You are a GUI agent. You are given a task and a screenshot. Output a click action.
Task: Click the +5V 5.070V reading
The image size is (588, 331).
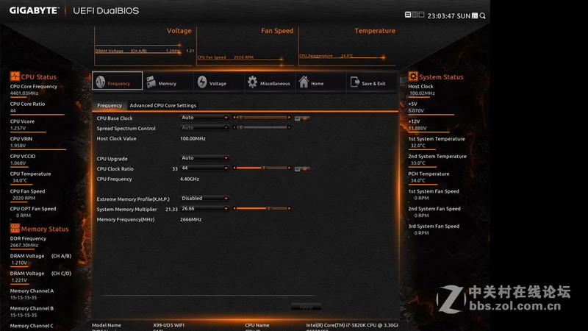tap(416, 111)
